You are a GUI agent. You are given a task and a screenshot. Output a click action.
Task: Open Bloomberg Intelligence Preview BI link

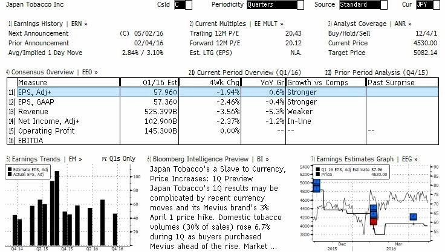(208, 159)
